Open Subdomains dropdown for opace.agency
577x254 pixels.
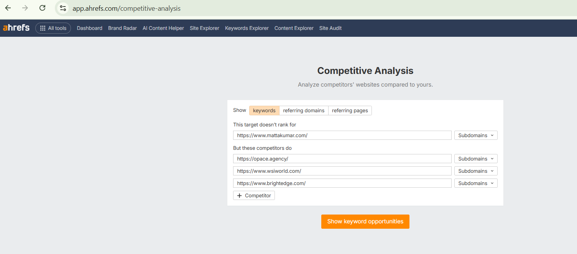tap(476, 159)
